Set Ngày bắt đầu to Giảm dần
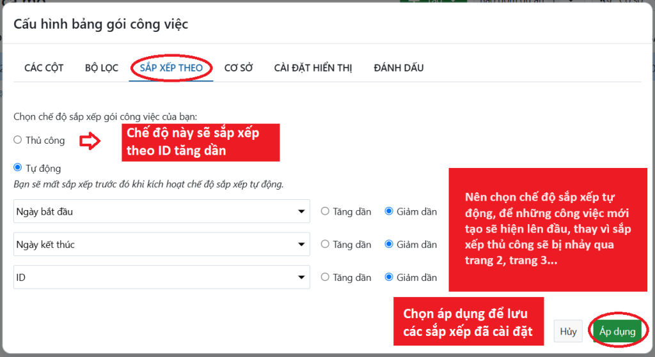Viewport: 655px width, 357px height. pyautogui.click(x=389, y=211)
